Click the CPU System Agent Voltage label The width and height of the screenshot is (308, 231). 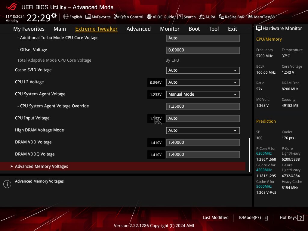(x=40, y=94)
